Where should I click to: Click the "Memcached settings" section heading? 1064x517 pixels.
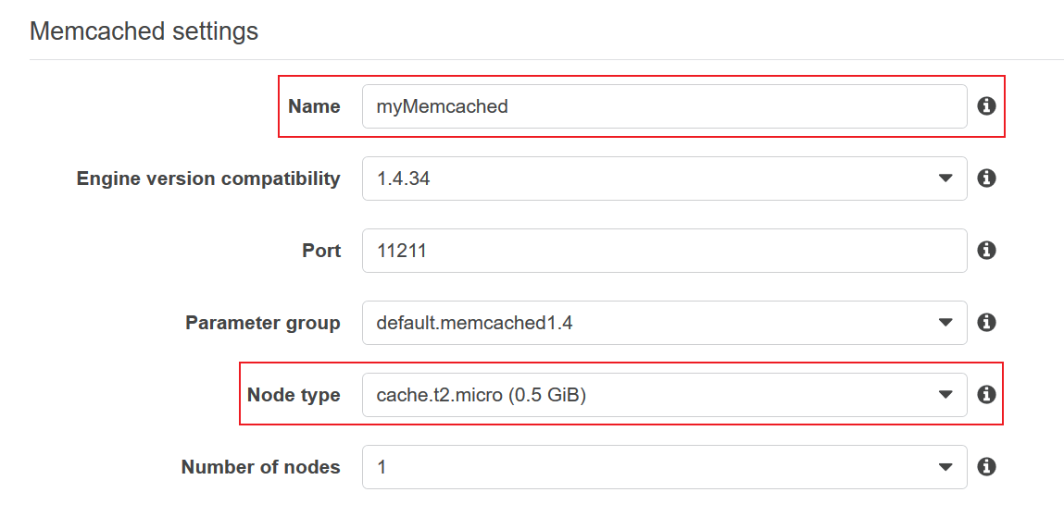point(144,31)
